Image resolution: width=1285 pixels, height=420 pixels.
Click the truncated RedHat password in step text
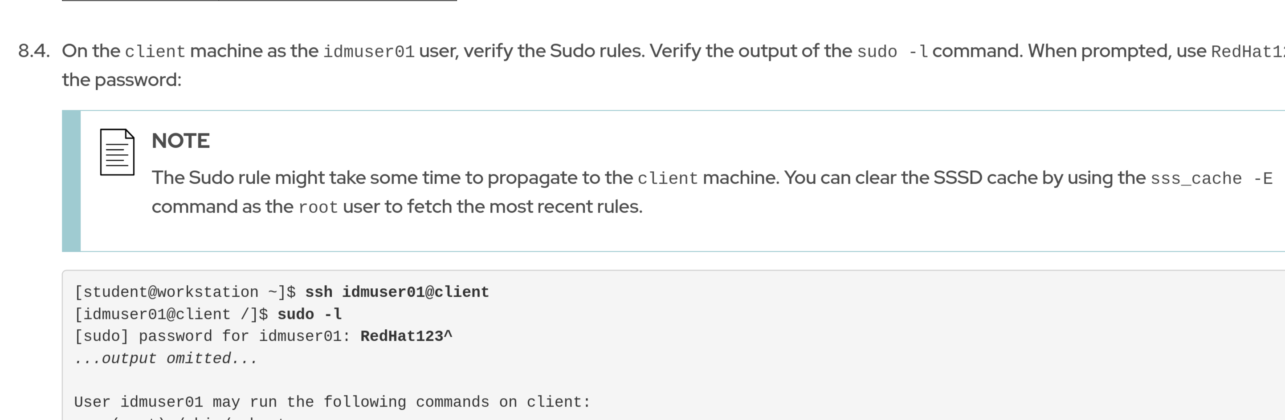(x=1247, y=51)
